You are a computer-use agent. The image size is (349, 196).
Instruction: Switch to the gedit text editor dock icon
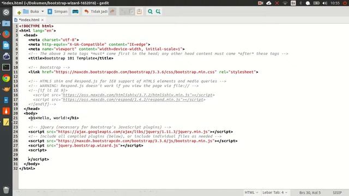[6, 122]
